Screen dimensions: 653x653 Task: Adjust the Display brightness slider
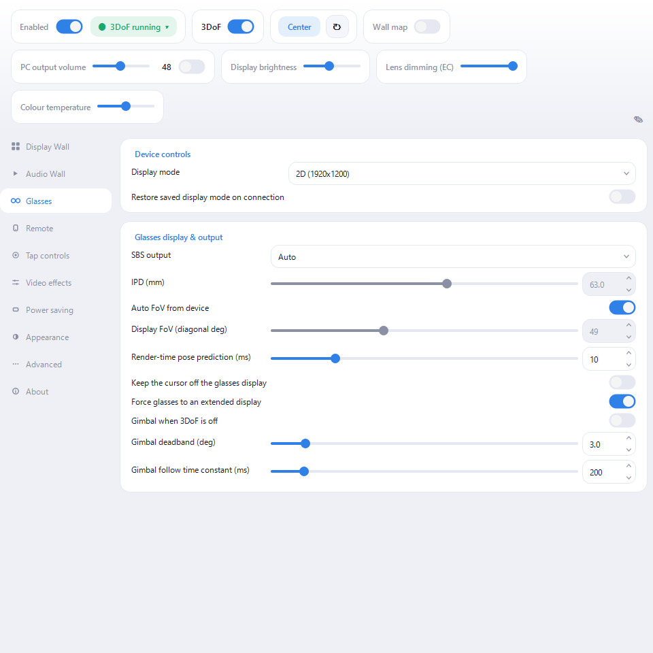click(331, 66)
